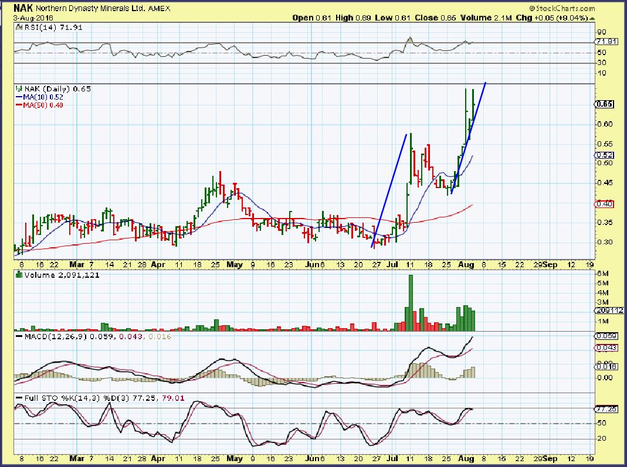
Task: Click the 'Northern Dynasty Minerals Ltd.' company name
Action: click(91, 8)
